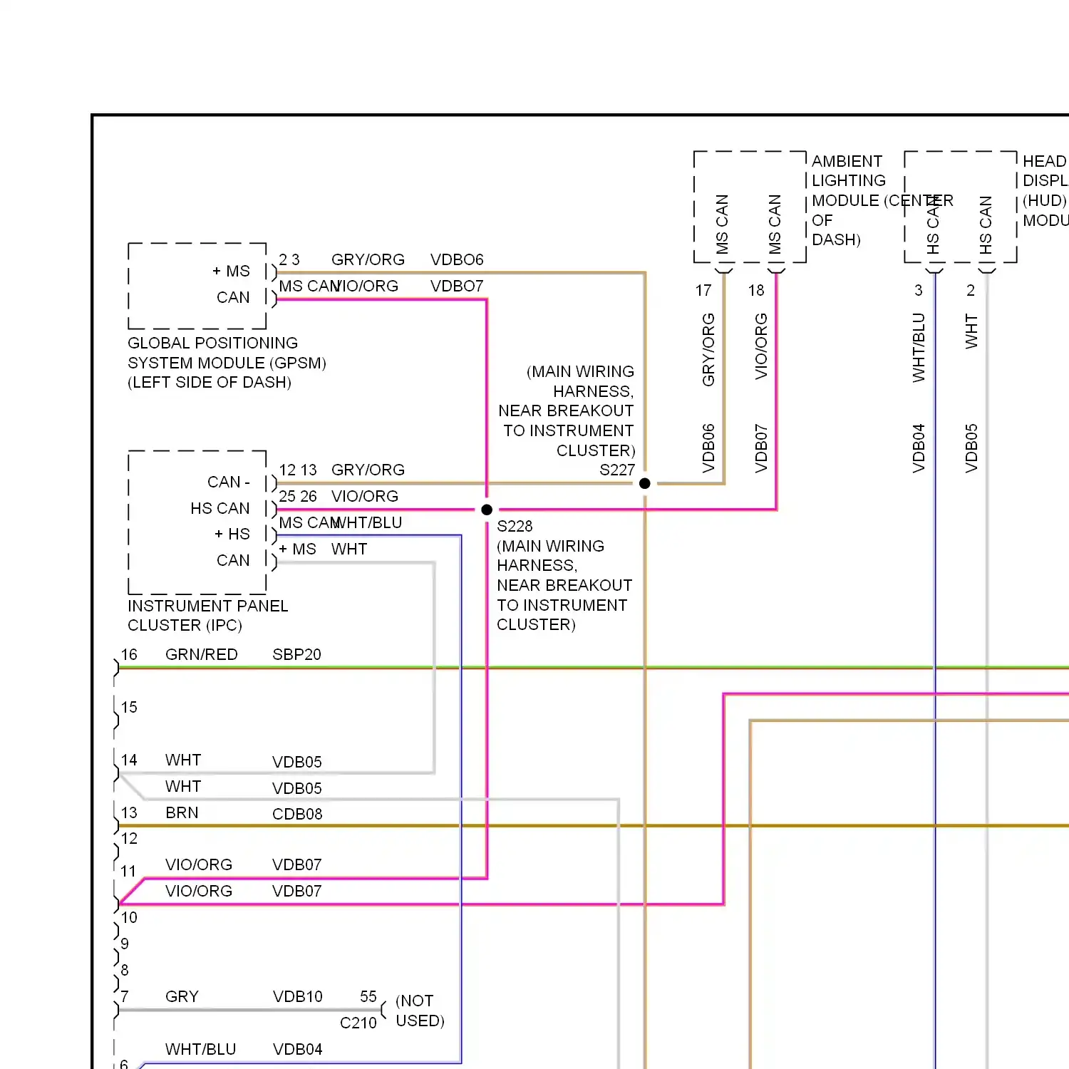The height and width of the screenshot is (1069, 1069).
Task: Click the BRN wire color label
Action: (x=182, y=812)
